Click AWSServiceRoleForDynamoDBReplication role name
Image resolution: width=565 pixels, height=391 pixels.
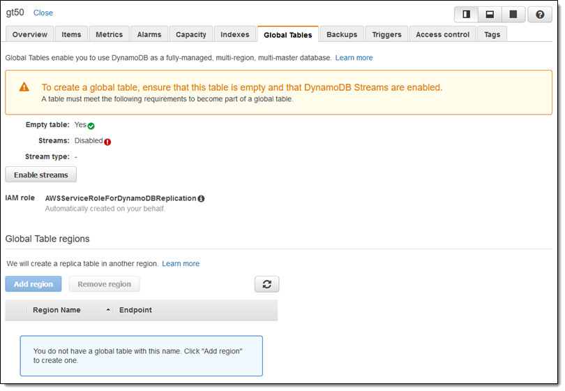pos(121,198)
